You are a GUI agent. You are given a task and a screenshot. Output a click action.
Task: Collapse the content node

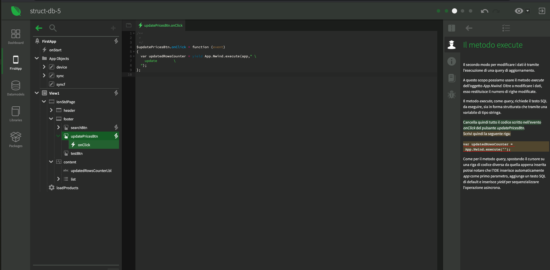coord(51,162)
